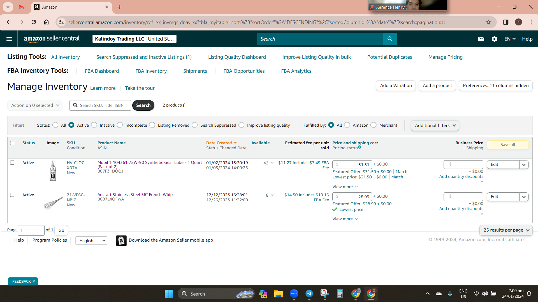Select the Incomplete status radio button
The image size is (538, 302).
120,125
